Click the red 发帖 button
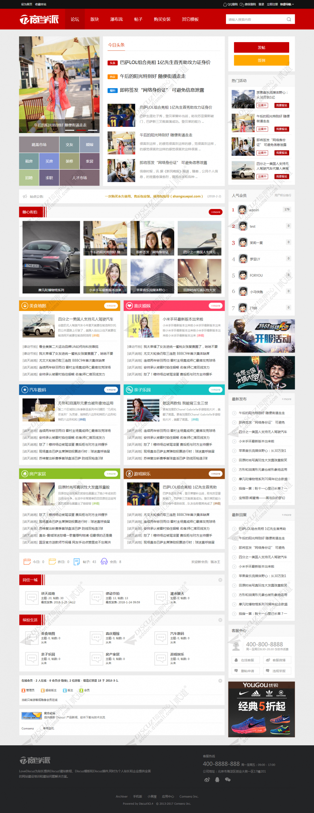The height and width of the screenshot is (813, 314). 262,47
